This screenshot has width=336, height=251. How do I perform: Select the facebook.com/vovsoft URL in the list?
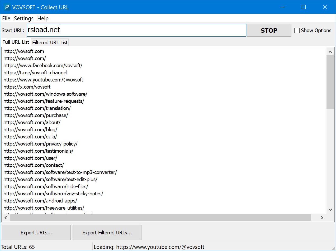point(43,65)
